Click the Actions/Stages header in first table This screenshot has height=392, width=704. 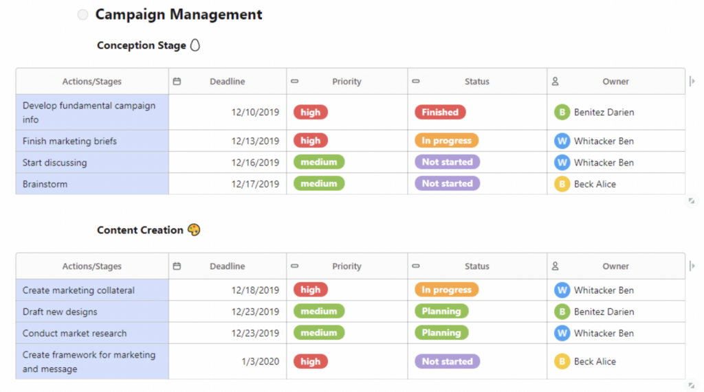pos(91,81)
